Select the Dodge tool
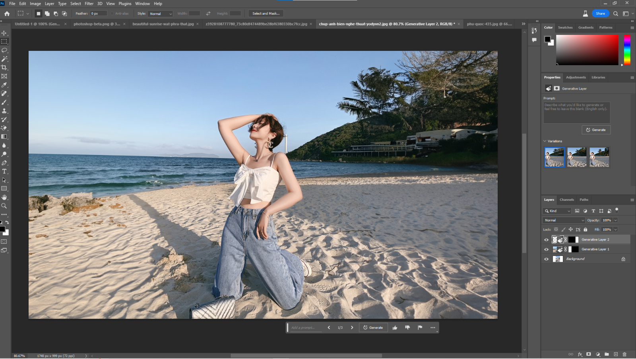Screen dimensions: 636x359 tap(4, 154)
